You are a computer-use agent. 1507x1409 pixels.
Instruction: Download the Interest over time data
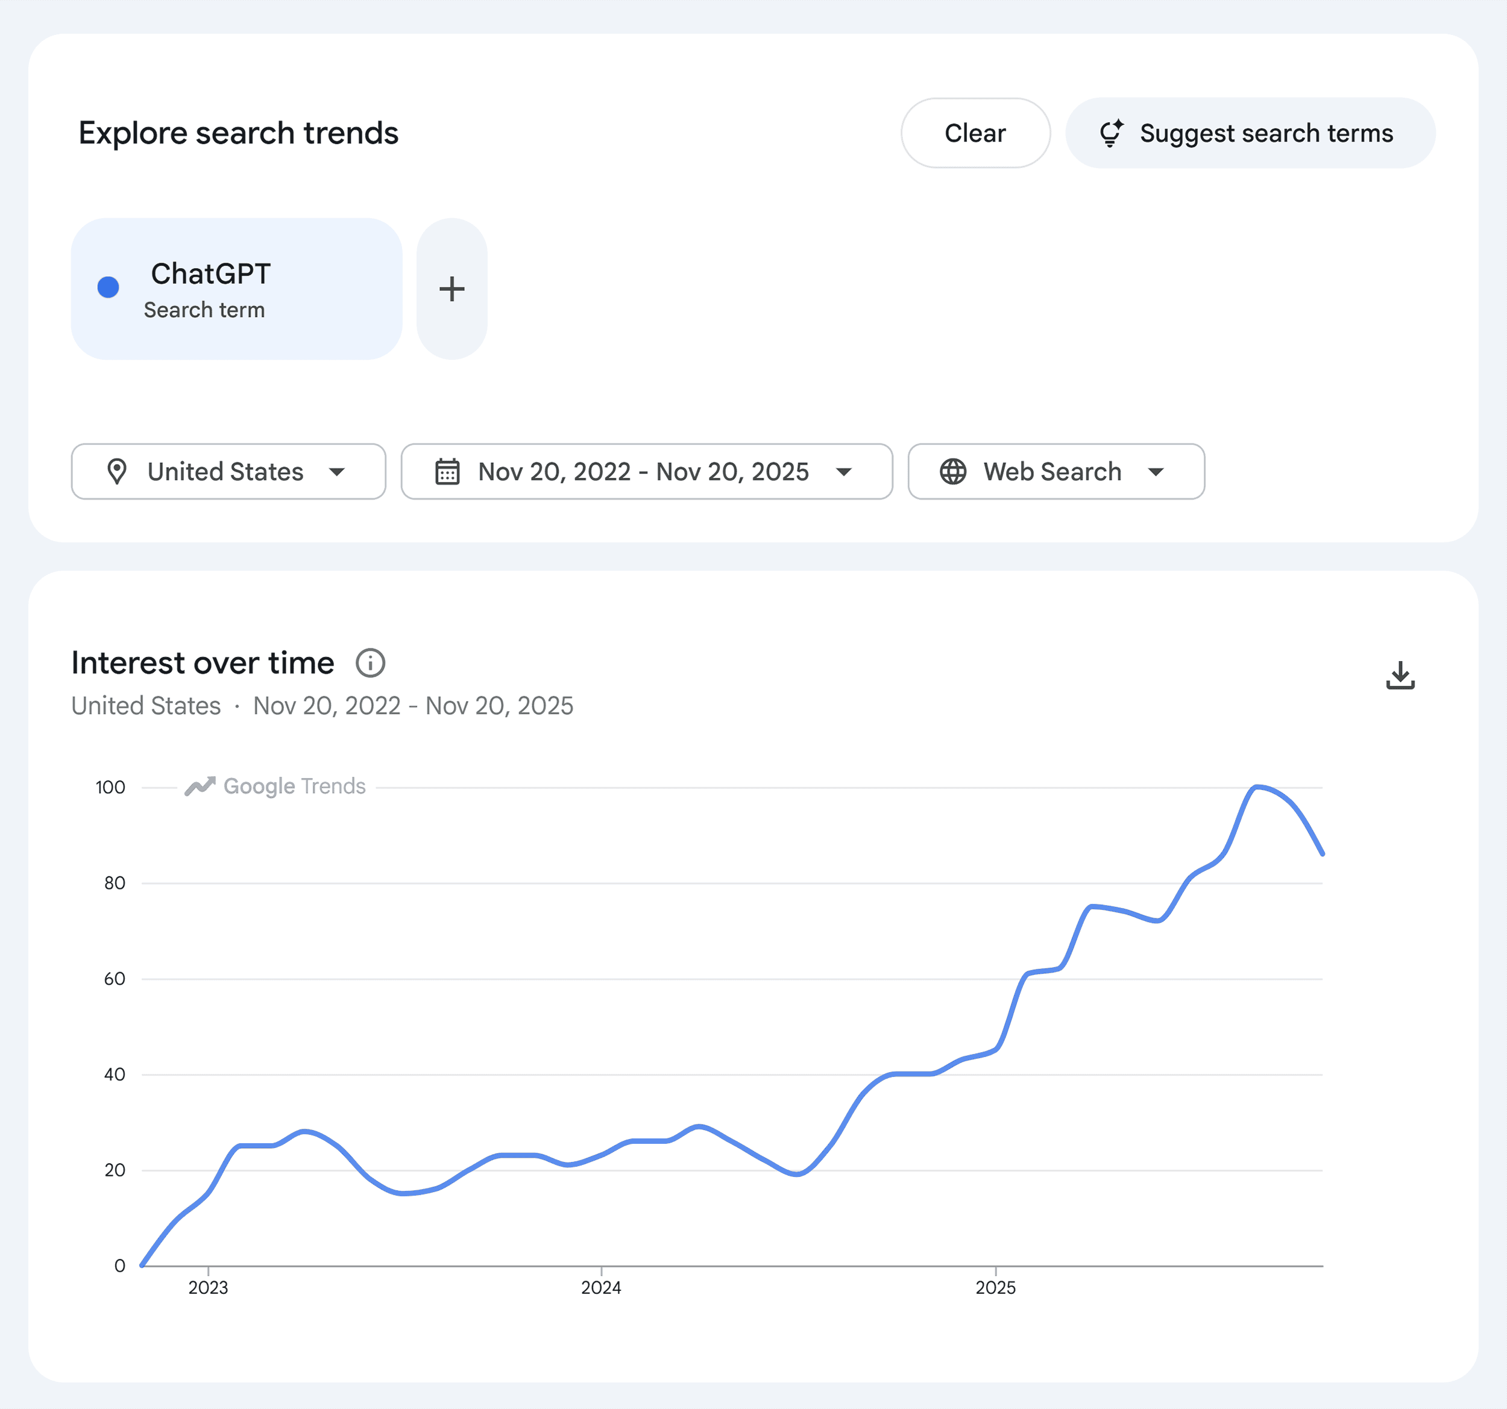pos(1400,674)
